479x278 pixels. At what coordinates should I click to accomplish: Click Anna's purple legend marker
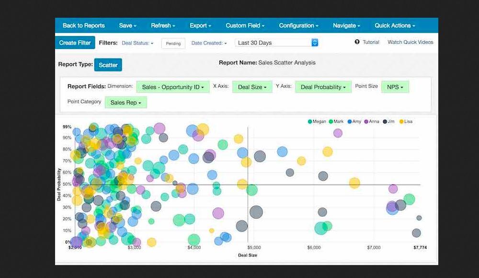[x=366, y=122]
